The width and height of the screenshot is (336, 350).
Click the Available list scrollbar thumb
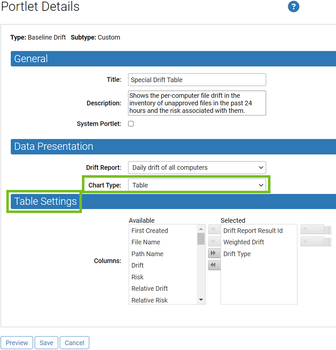(x=201, y=239)
